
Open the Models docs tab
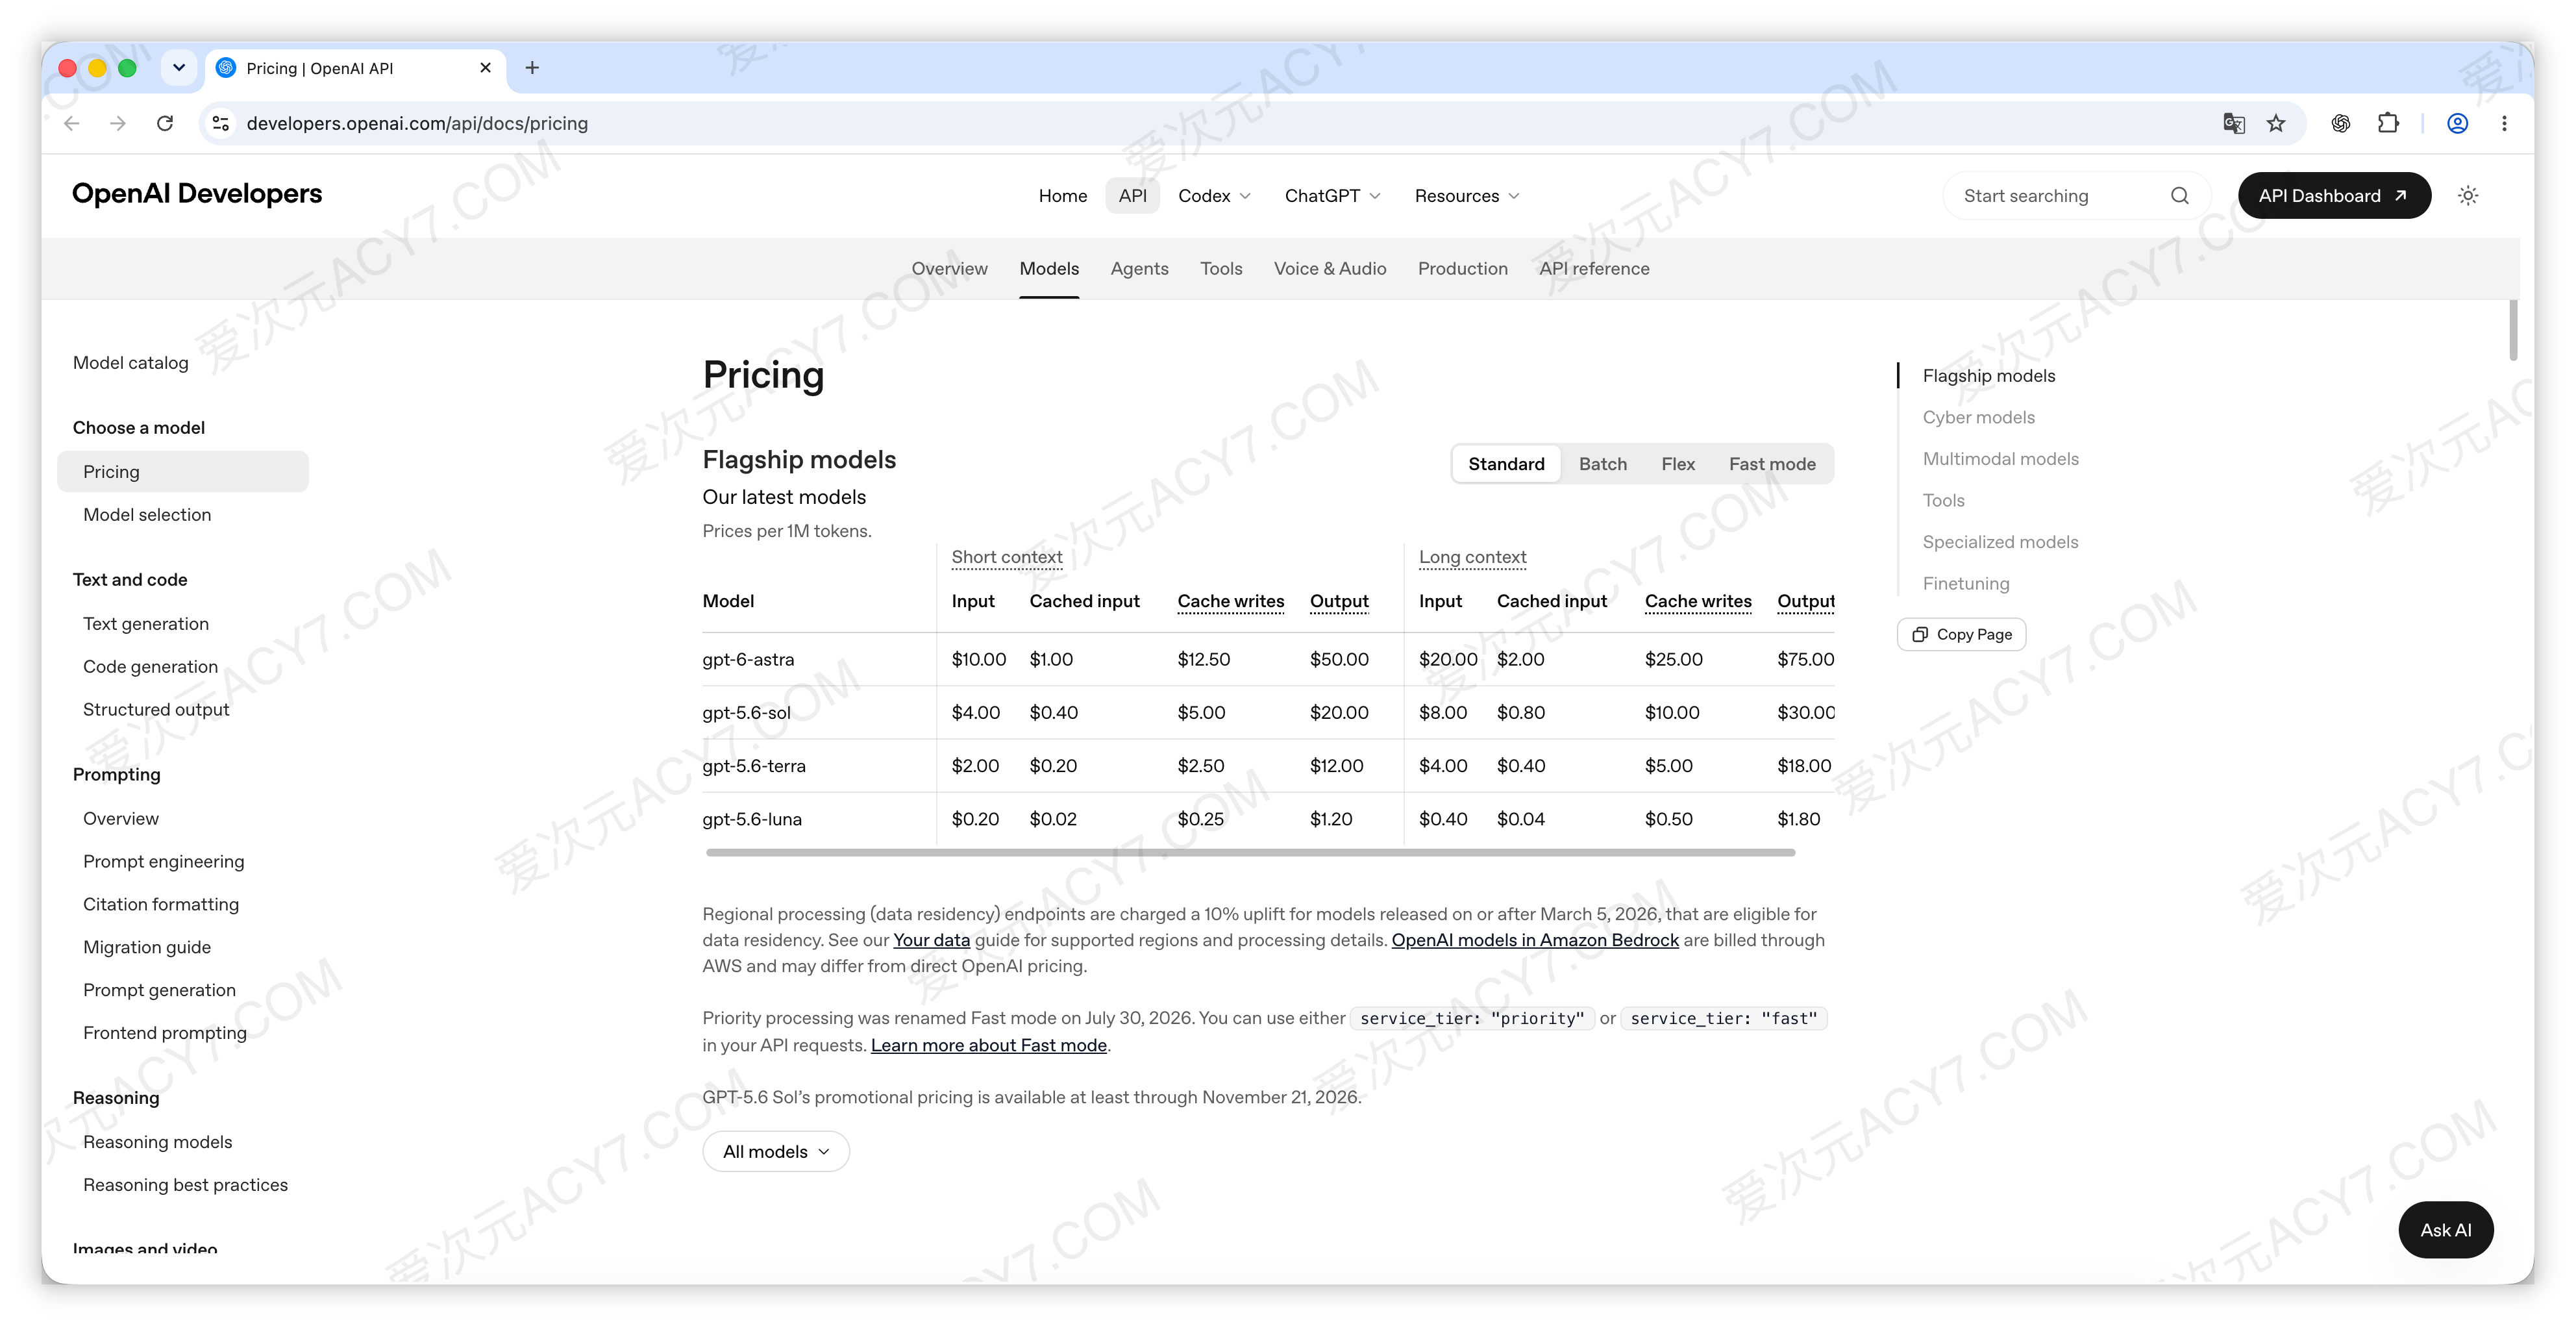(x=1049, y=269)
